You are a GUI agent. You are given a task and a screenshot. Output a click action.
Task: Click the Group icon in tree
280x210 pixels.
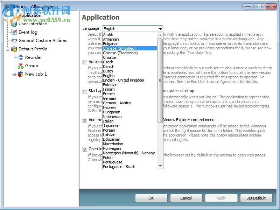pyautogui.click(x=21, y=66)
